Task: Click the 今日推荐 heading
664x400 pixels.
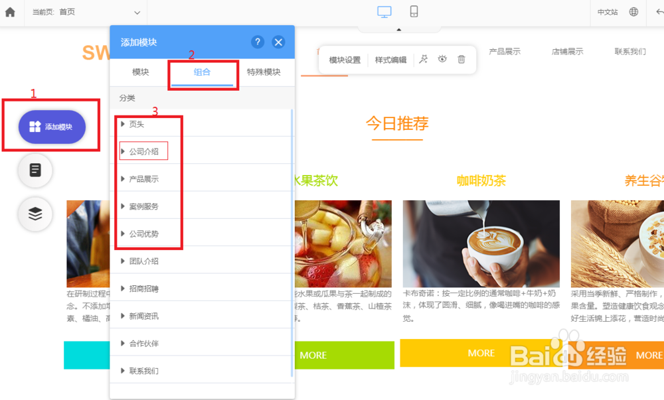Action: click(397, 123)
